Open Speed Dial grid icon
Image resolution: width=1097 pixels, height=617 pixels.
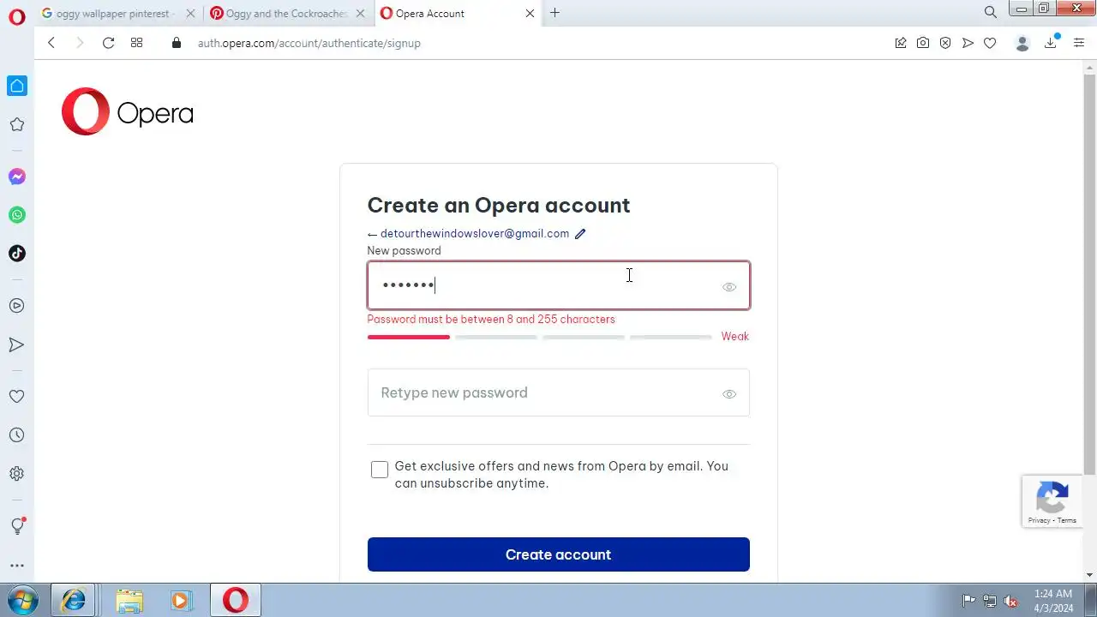point(136,43)
